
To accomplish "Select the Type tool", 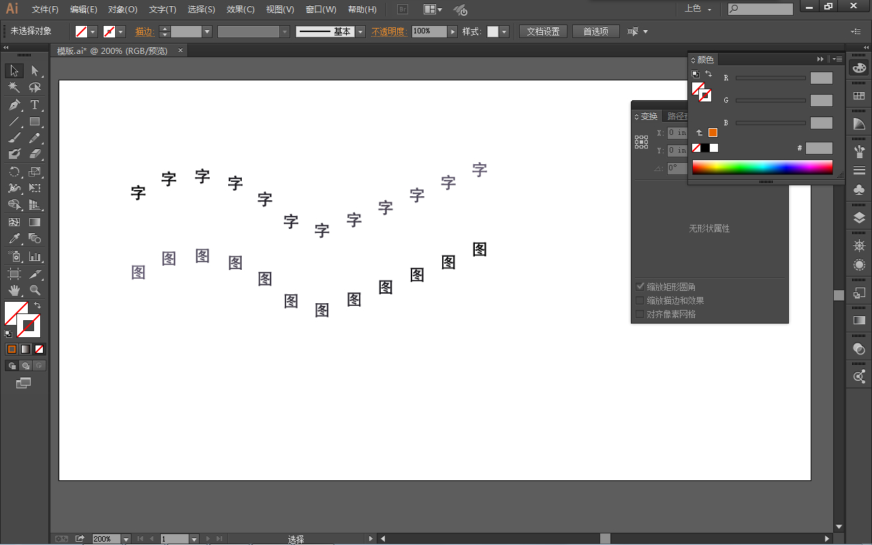I will pos(35,105).
